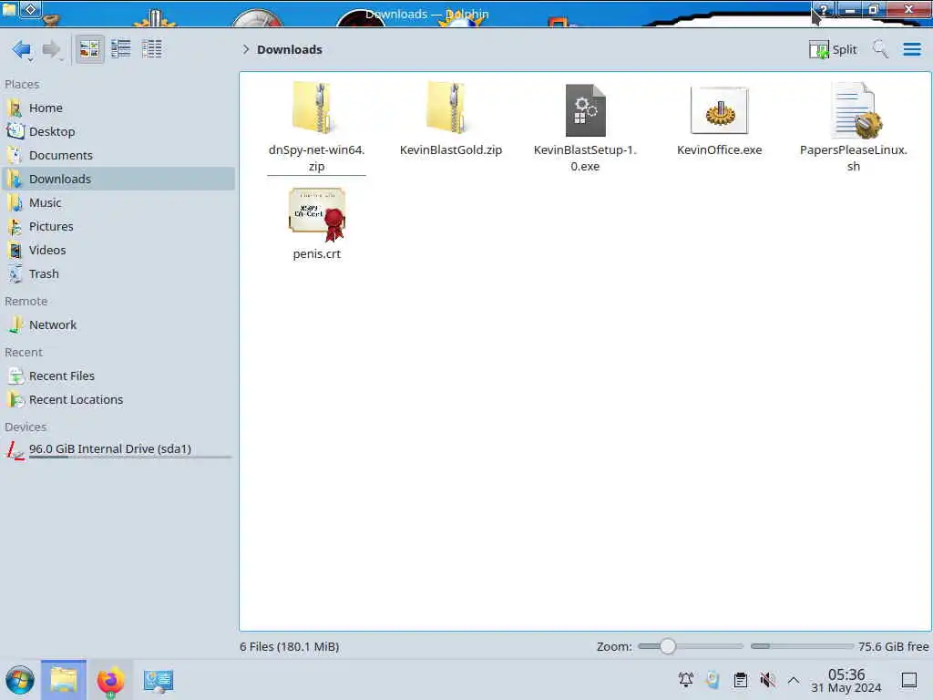
Task: Click the 6 Files (180.1 MiB) status text
Action: [x=289, y=646]
